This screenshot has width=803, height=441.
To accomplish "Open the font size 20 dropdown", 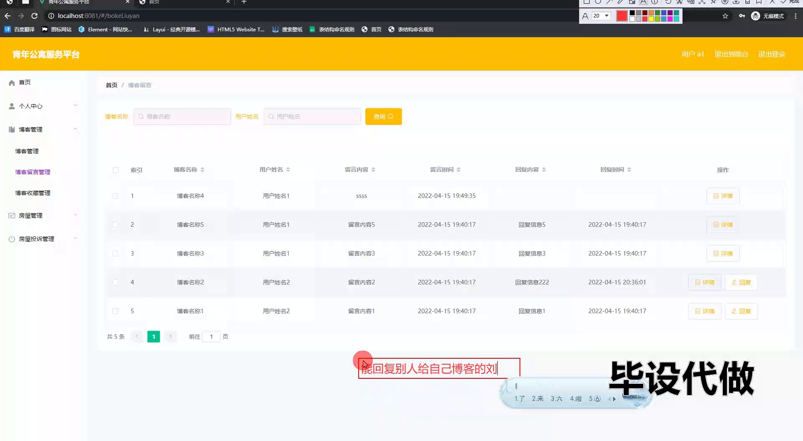I will point(601,16).
